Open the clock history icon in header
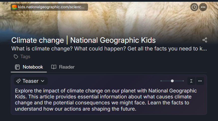Image resolution: width=218 pixels, height=121 pixels. pyautogui.click(x=194, y=7)
